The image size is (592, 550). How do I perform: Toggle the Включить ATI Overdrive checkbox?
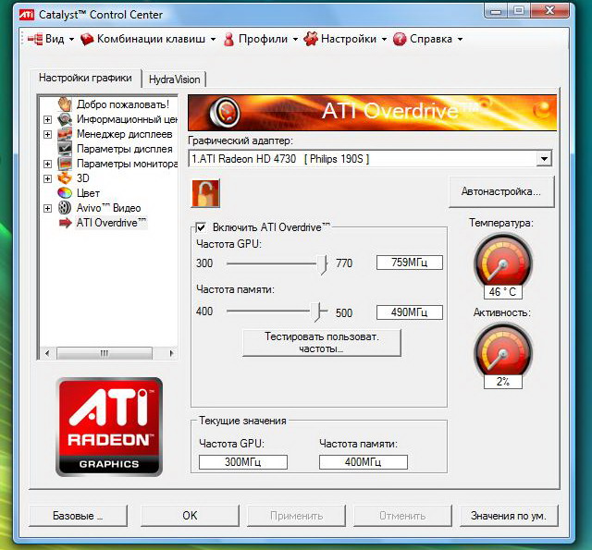tap(201, 227)
